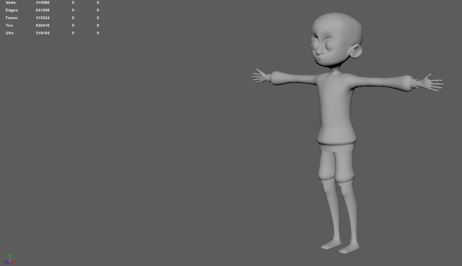Select the character's bald head
The image size is (462, 266).
(337, 23)
